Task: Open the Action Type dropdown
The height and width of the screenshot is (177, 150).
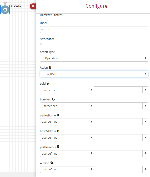Action: (94, 58)
